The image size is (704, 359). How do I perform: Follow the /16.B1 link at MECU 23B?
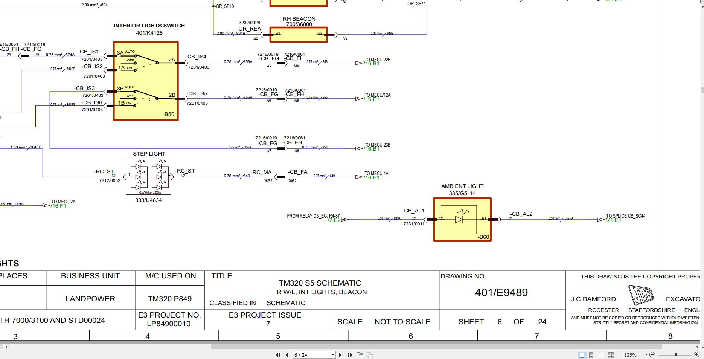(371, 149)
